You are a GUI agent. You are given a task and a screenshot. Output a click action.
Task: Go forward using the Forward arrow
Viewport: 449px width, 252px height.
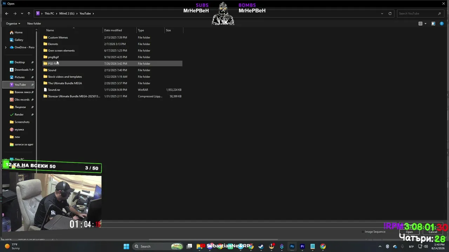click(x=15, y=13)
